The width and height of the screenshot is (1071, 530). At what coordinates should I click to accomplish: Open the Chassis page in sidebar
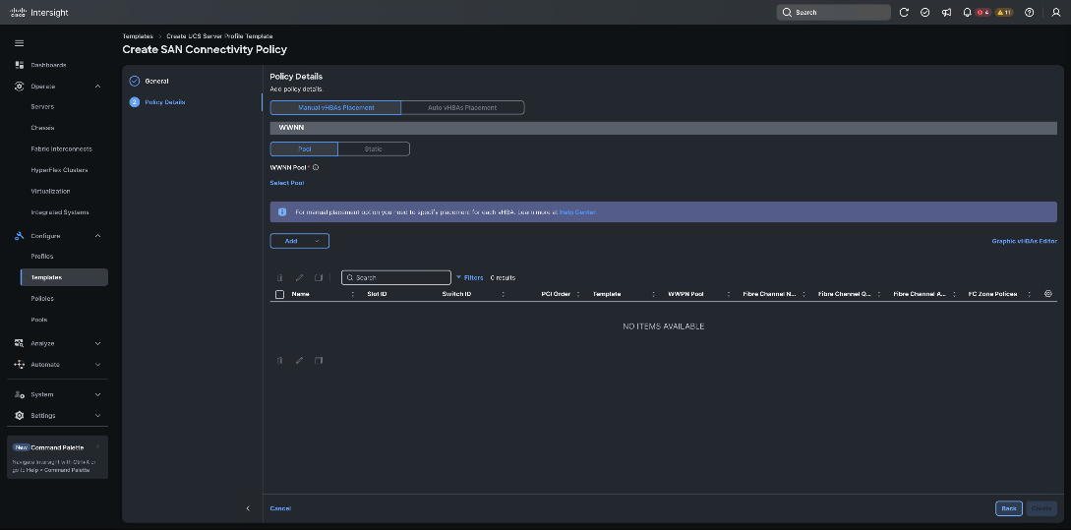click(x=42, y=129)
